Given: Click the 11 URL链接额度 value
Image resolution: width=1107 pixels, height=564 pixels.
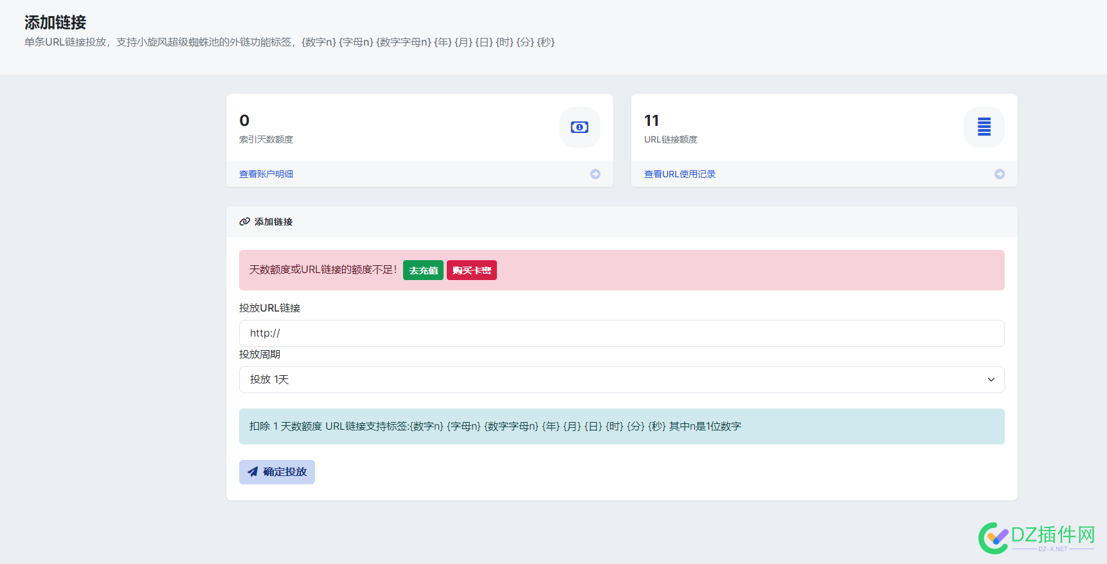Looking at the screenshot, I should [651, 121].
